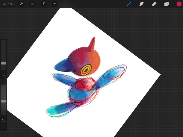Open the Actions wrench menu

[x=21, y=4]
